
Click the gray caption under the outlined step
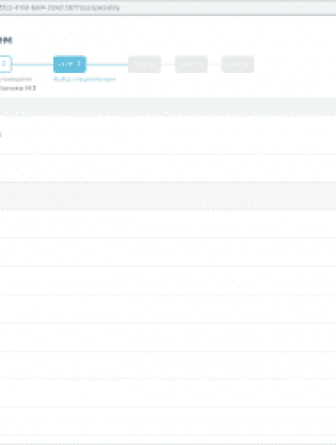[16, 79]
